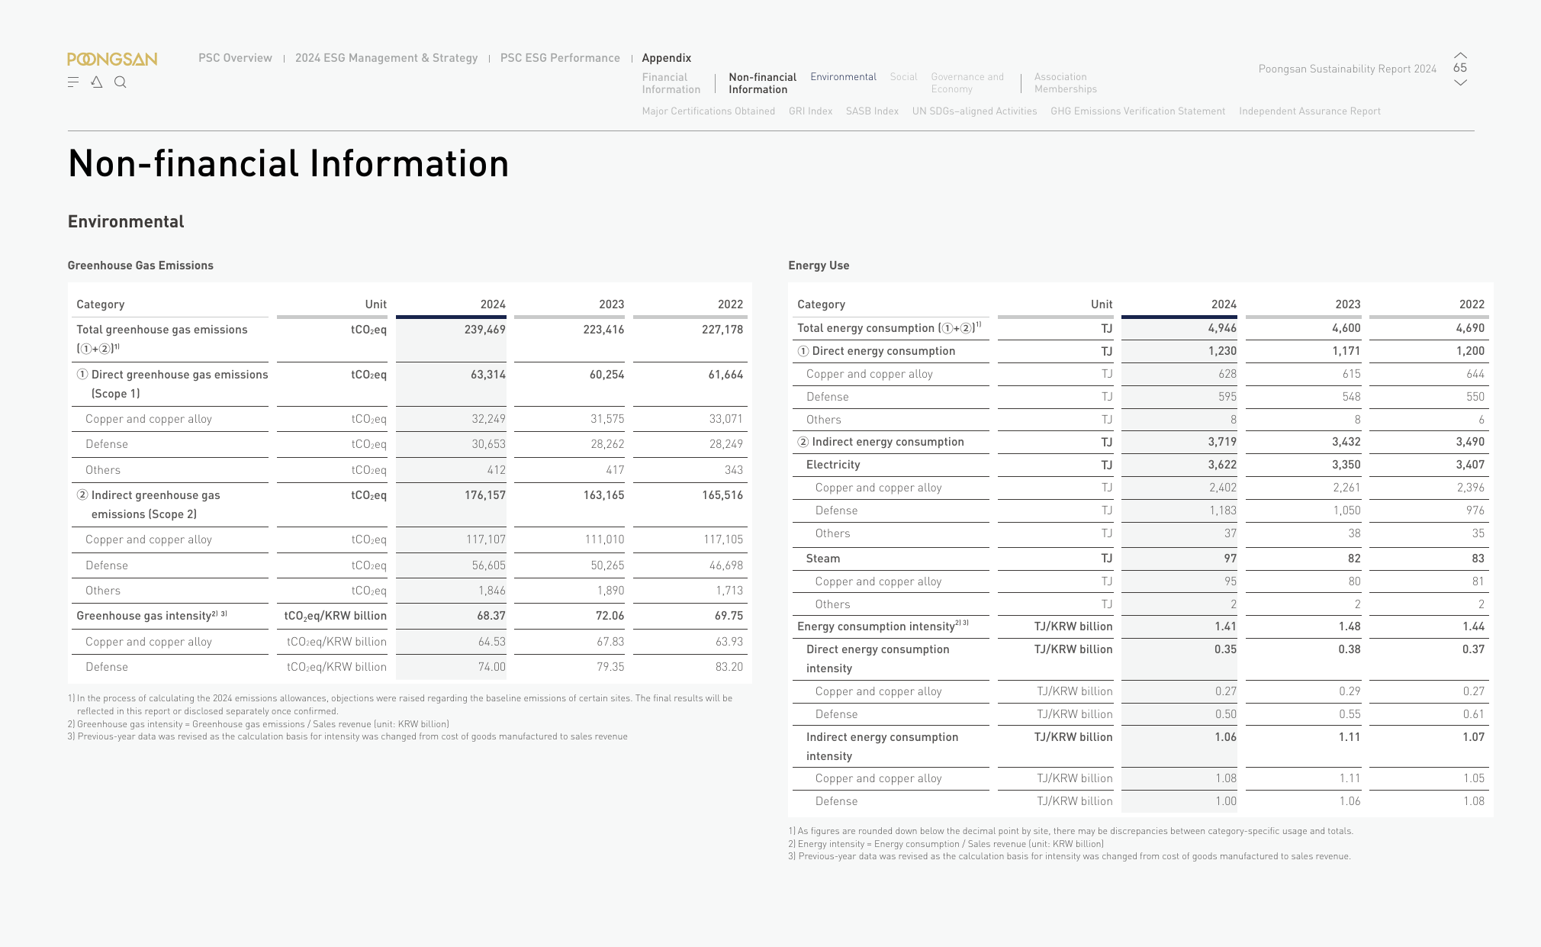Viewport: 1541px width, 947px height.
Task: Open the search magnifier icon
Action: [121, 82]
